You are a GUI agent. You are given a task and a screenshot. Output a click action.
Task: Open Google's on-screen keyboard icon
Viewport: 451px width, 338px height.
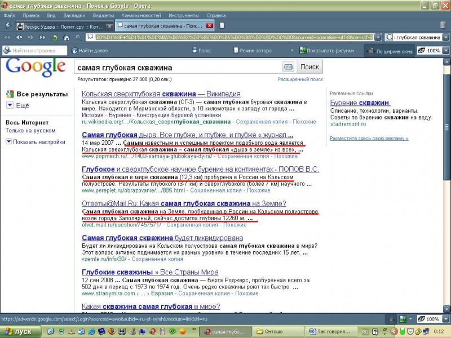(x=288, y=67)
